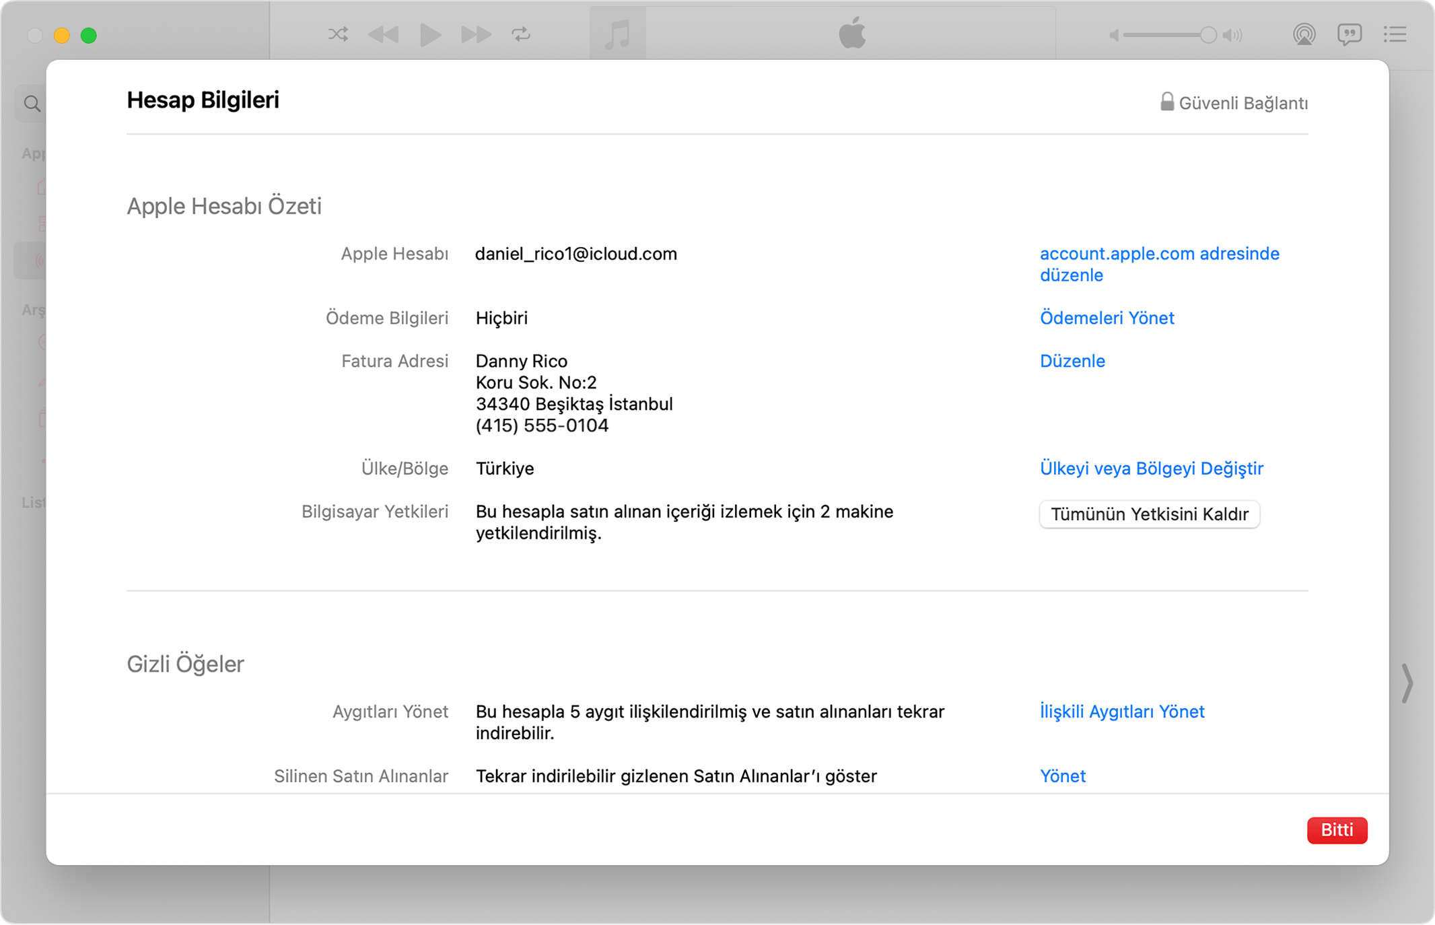Viewport: 1435px width, 925px height.
Task: Open the sidebar search field
Action: (x=32, y=104)
